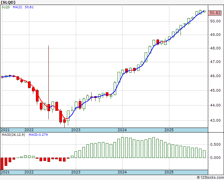Click the 48.00 price axis label
The height and width of the screenshot is (180, 224).
click(215, 48)
